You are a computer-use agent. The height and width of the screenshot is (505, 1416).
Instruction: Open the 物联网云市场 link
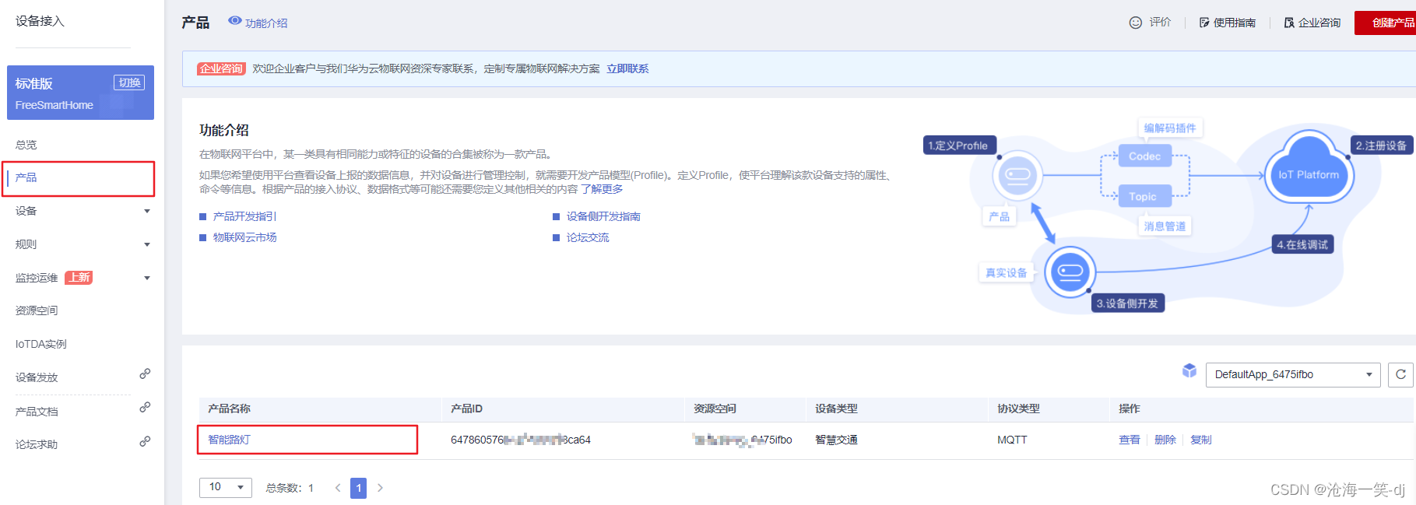point(244,237)
